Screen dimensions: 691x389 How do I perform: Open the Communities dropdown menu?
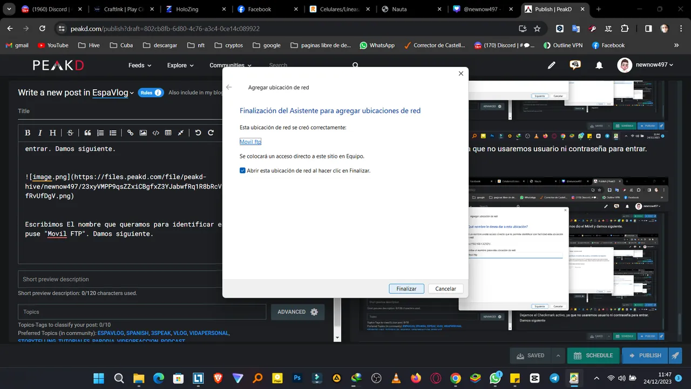(x=231, y=65)
